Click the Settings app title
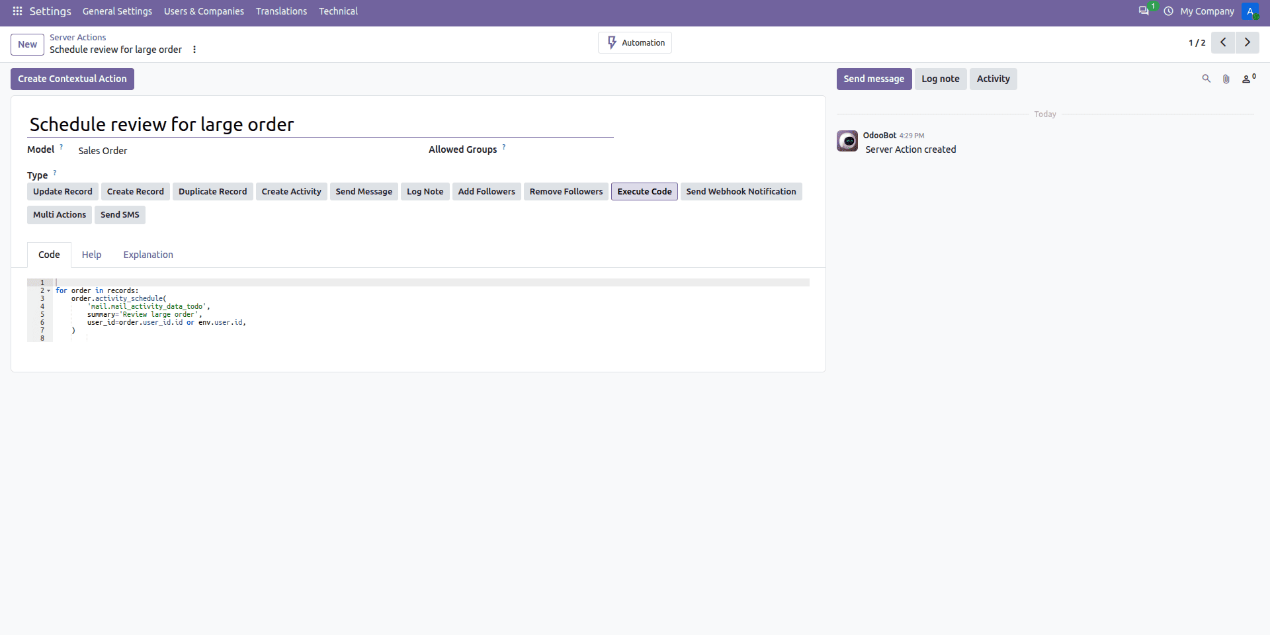Viewport: 1270px width, 635px height. (x=50, y=11)
